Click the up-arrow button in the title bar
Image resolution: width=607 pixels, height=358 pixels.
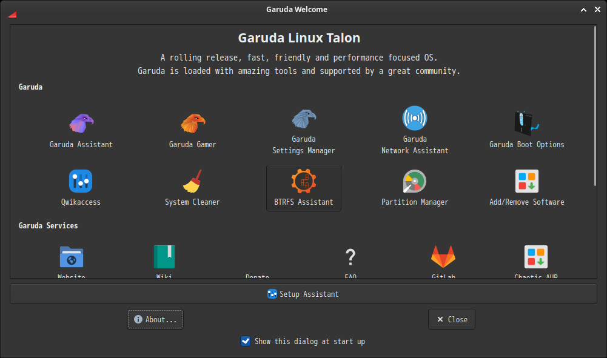583,10
